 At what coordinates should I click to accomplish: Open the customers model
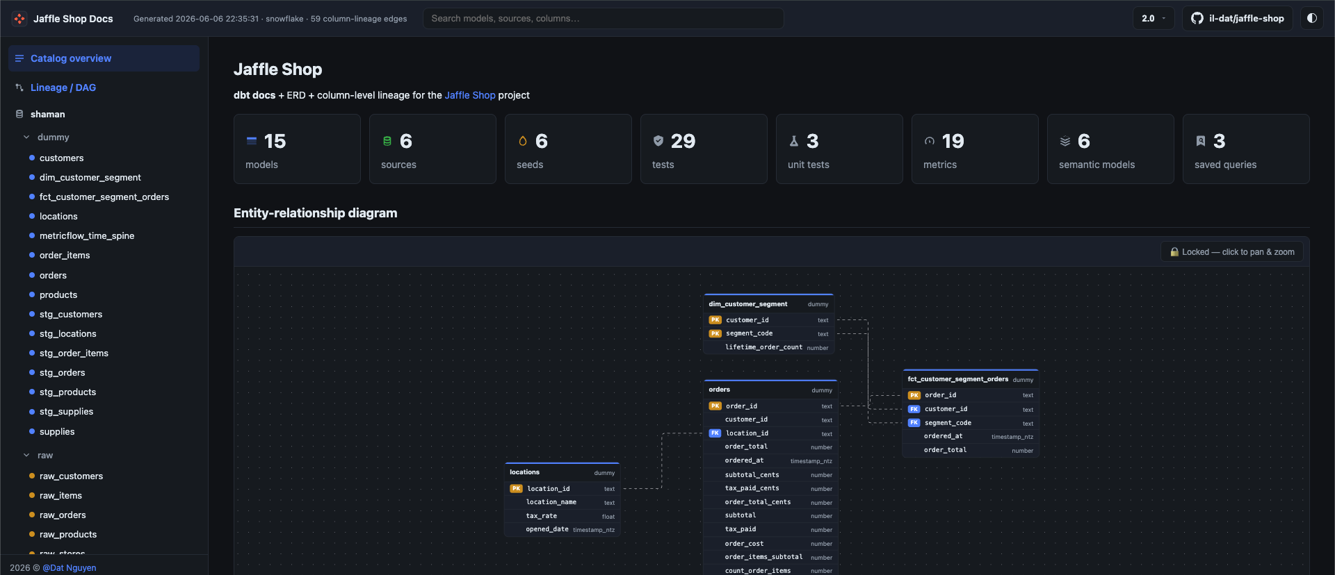pyautogui.click(x=61, y=158)
